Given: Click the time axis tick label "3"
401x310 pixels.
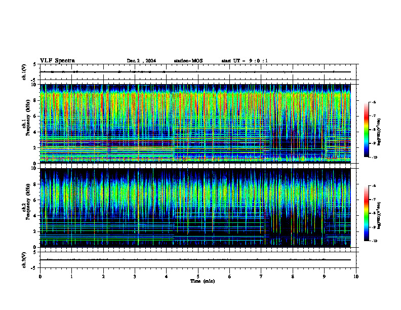Looking at the screenshot, I should 135,277.
